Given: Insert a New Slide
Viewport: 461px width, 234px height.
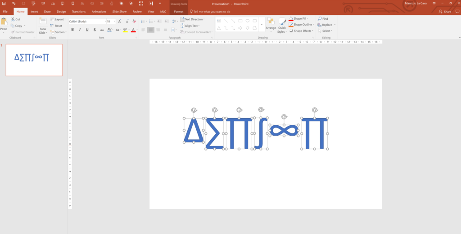Looking at the screenshot, I should click(43, 26).
